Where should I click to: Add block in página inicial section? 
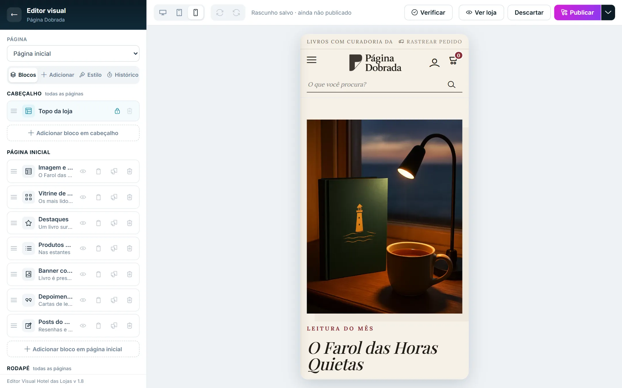point(73,349)
